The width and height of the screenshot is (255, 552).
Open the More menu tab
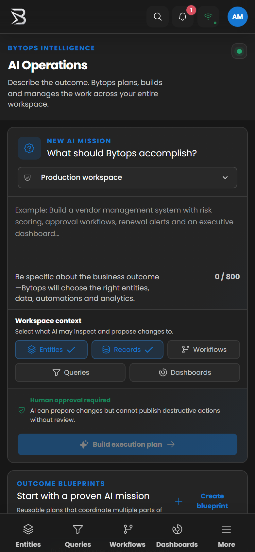pyautogui.click(x=227, y=536)
